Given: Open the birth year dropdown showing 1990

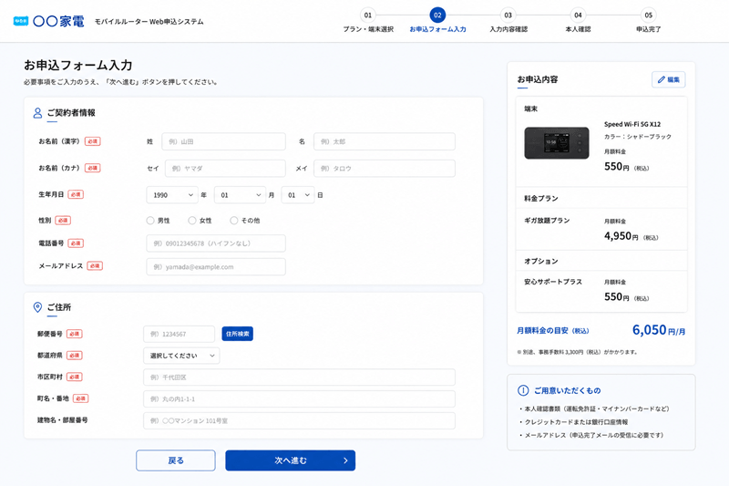Looking at the screenshot, I should (172, 195).
